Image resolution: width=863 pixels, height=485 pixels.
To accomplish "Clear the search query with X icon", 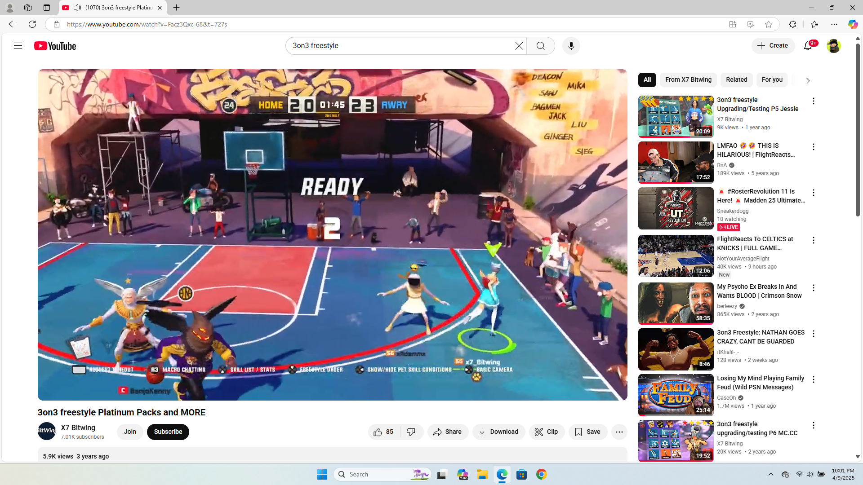I will click(519, 46).
